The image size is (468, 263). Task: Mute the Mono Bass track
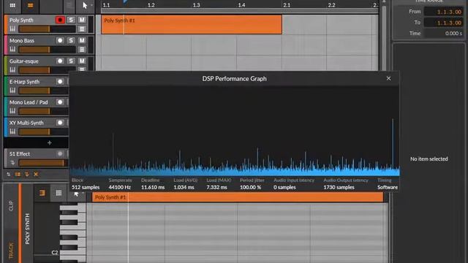82,40
